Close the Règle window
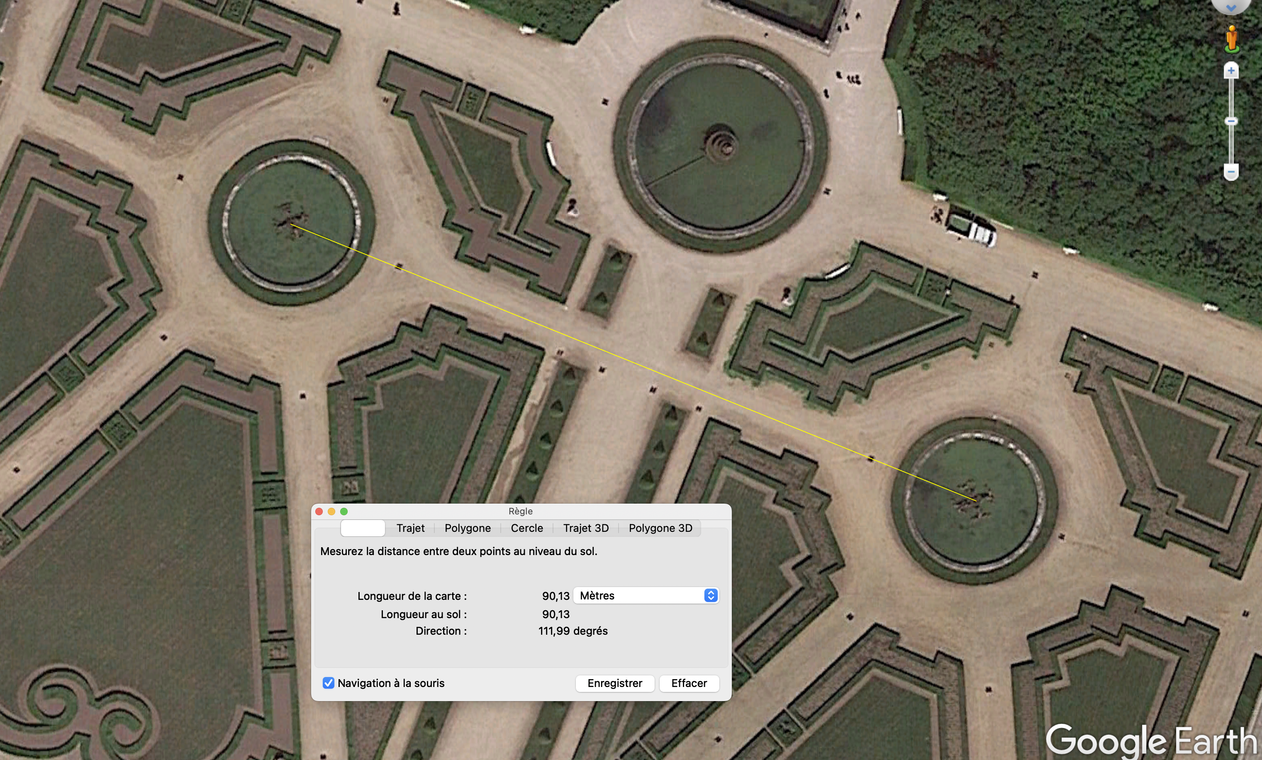The height and width of the screenshot is (760, 1262). click(319, 511)
